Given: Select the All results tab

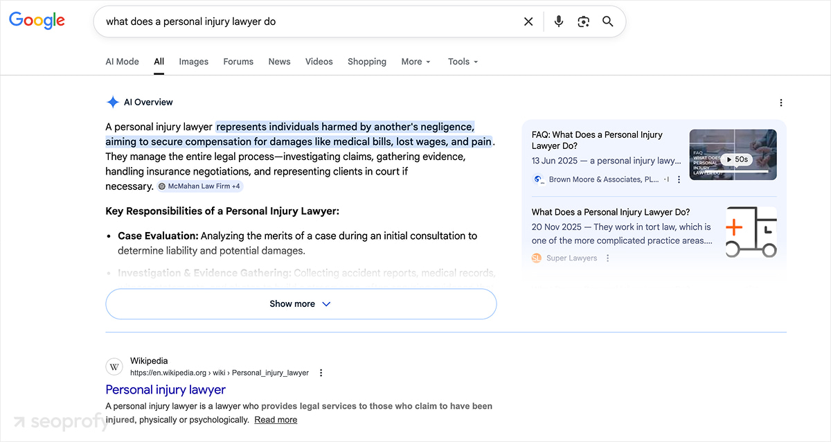Looking at the screenshot, I should click(159, 62).
